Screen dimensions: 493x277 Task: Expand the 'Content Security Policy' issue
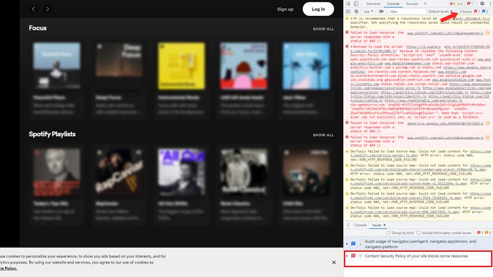click(347, 256)
